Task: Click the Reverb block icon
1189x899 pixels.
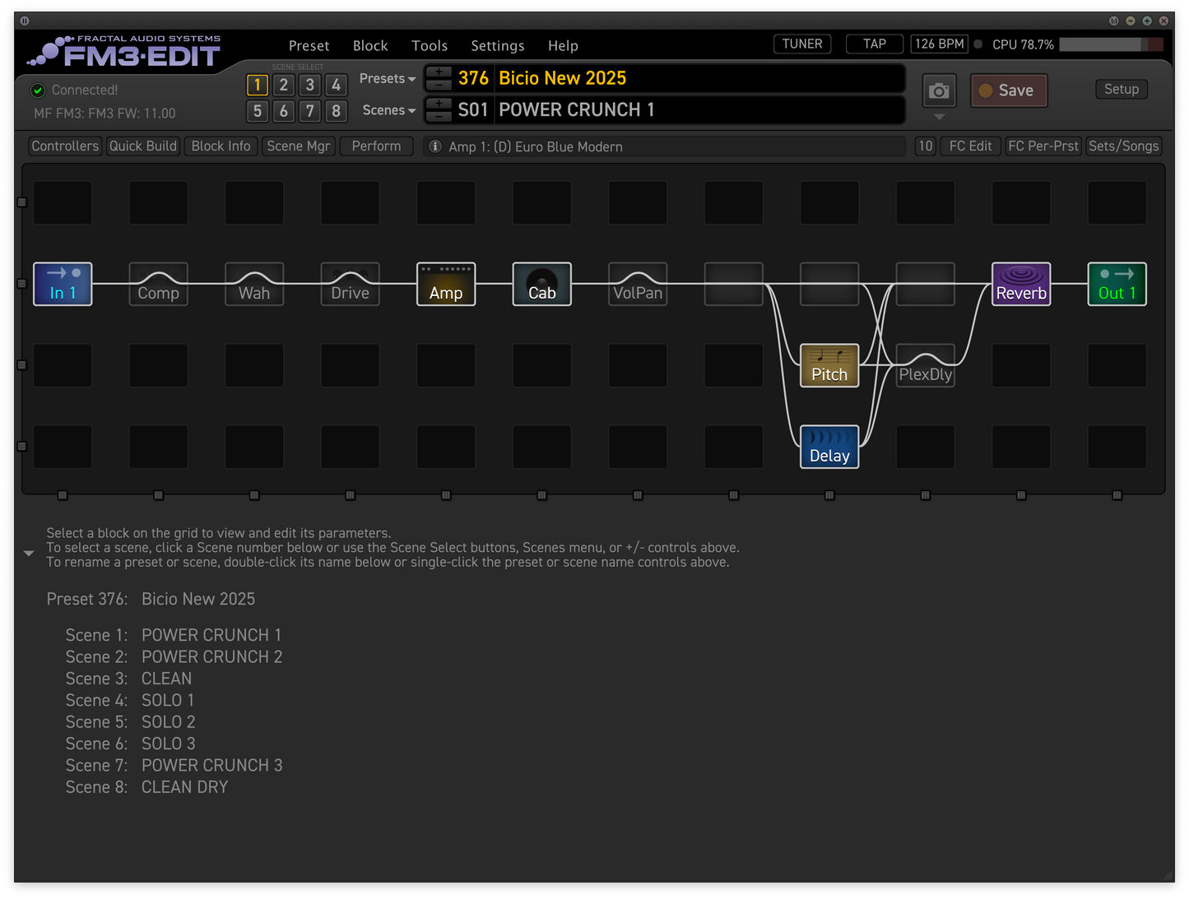Action: [1020, 284]
